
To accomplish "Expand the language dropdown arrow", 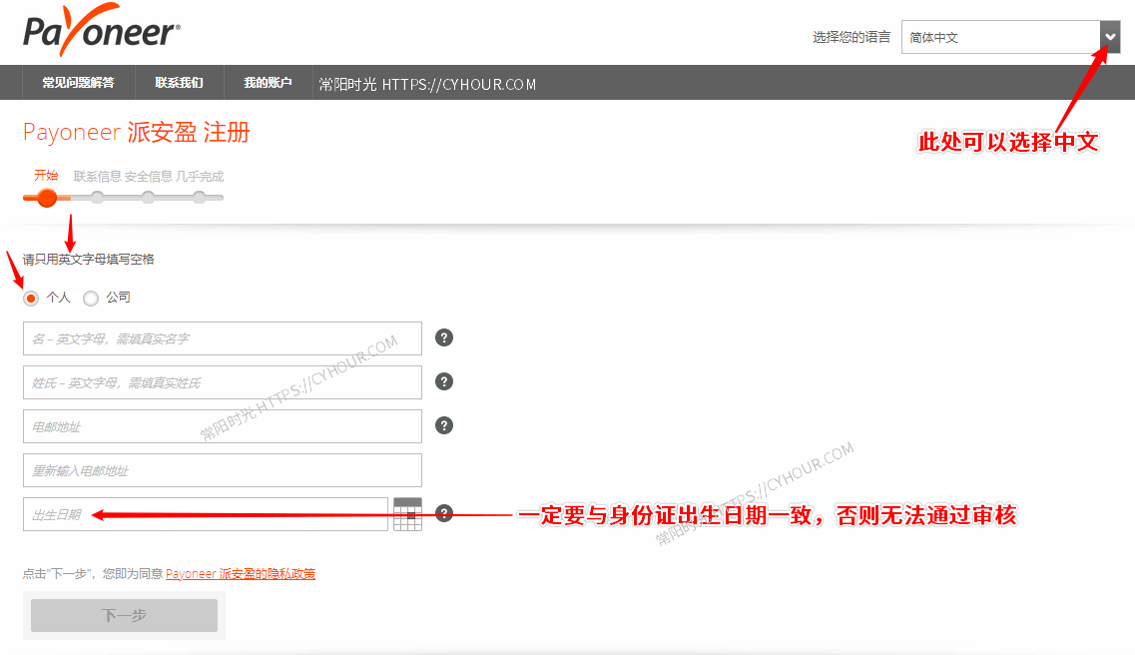I will tap(1110, 37).
